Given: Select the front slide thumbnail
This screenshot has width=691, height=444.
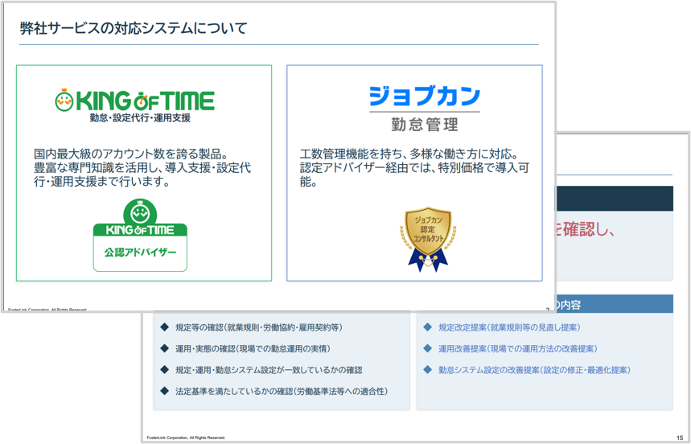Looking at the screenshot, I should (x=278, y=157).
